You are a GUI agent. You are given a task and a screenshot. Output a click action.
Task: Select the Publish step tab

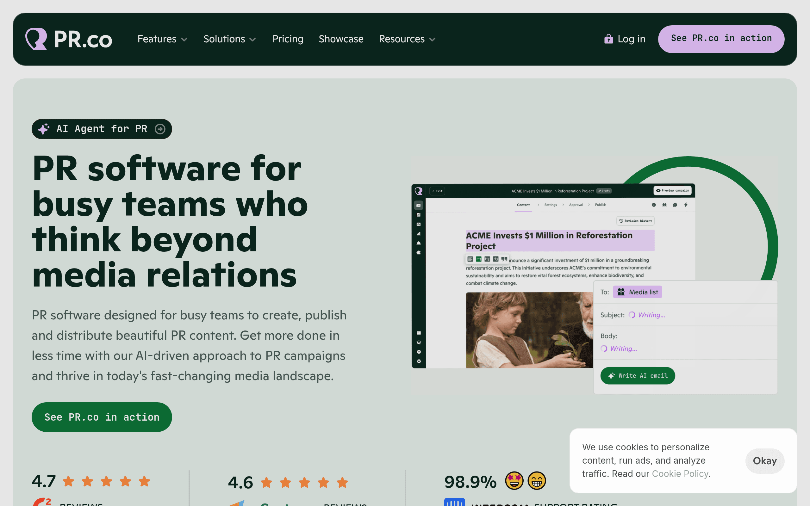click(601, 205)
